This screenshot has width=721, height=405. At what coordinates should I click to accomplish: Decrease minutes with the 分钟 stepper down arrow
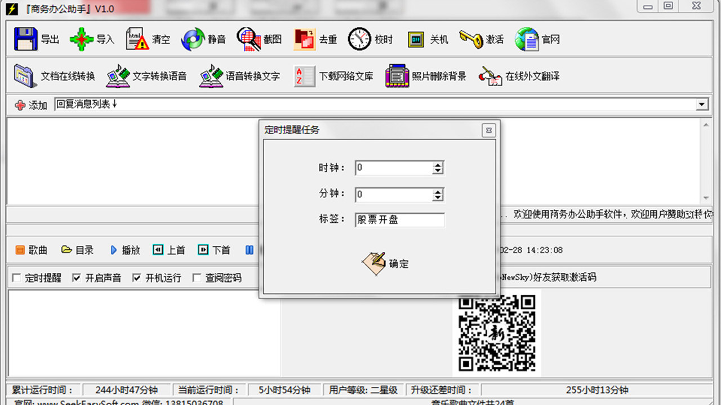click(438, 197)
